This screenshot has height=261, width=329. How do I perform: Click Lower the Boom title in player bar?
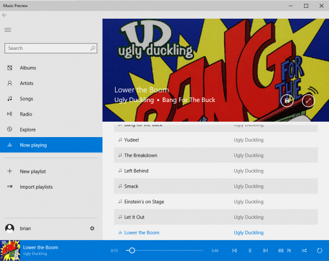pyautogui.click(x=41, y=247)
